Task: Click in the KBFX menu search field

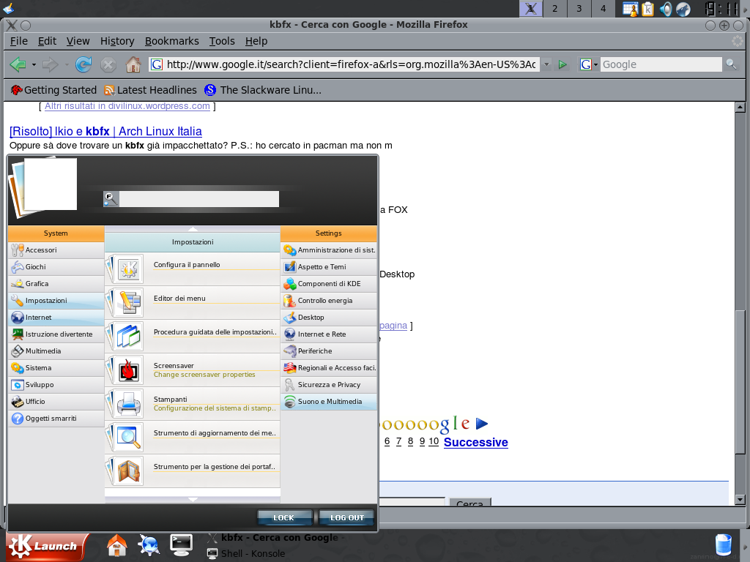Action: [199, 199]
